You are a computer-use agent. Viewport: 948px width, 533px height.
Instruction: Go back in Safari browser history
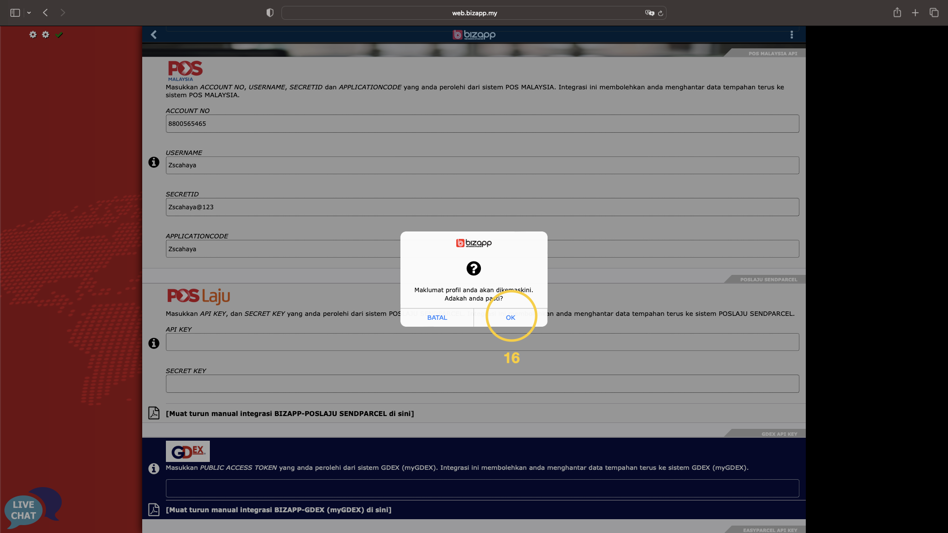(45, 13)
